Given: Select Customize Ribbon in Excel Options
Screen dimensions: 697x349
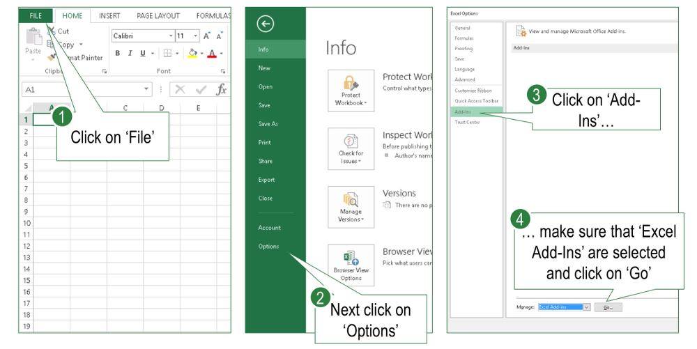Looking at the screenshot, I should click(473, 91).
